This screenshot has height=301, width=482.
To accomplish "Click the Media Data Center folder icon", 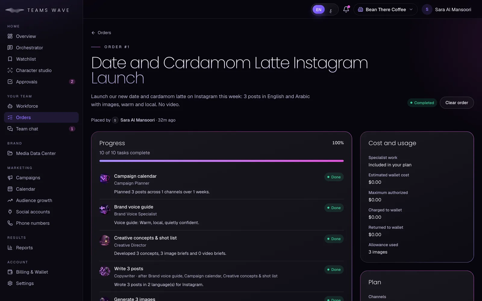I will [10, 153].
